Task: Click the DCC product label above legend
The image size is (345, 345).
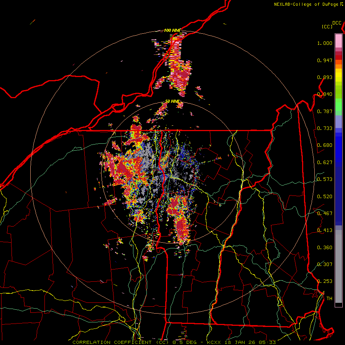Action: point(337,23)
